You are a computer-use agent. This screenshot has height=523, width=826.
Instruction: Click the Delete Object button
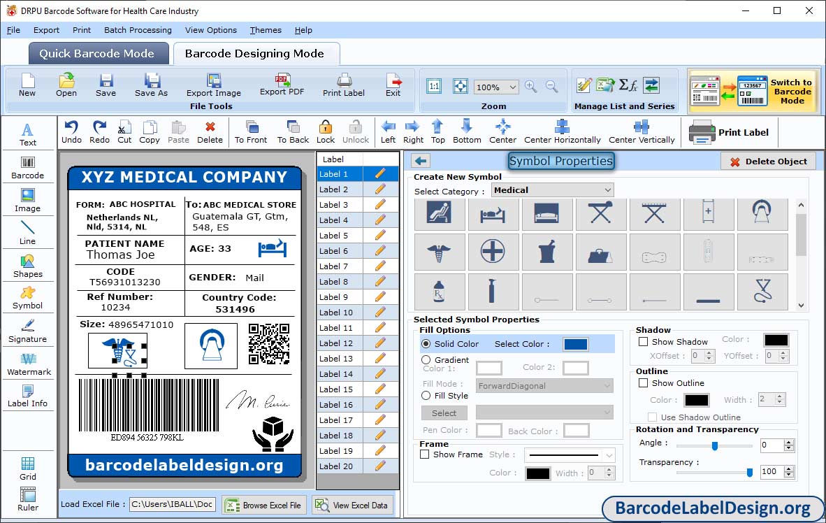(x=769, y=162)
